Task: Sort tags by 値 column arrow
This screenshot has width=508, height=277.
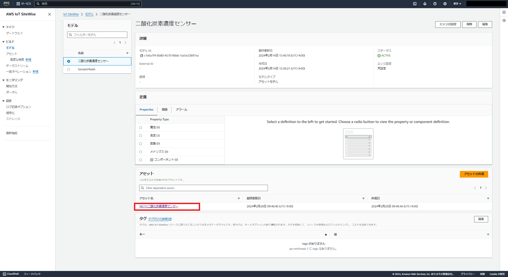Action: coord(488,235)
